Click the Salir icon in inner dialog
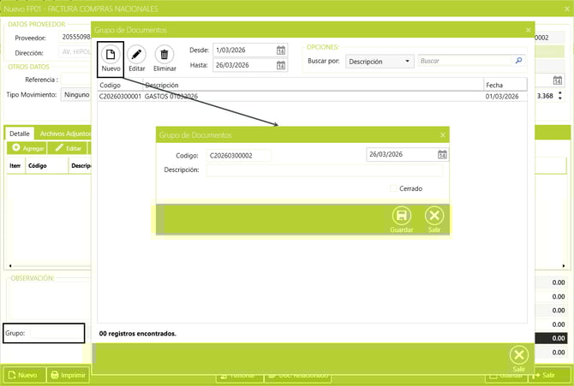 (x=434, y=216)
